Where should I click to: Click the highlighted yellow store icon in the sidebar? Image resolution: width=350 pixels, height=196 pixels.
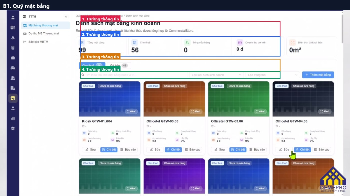click(13, 98)
